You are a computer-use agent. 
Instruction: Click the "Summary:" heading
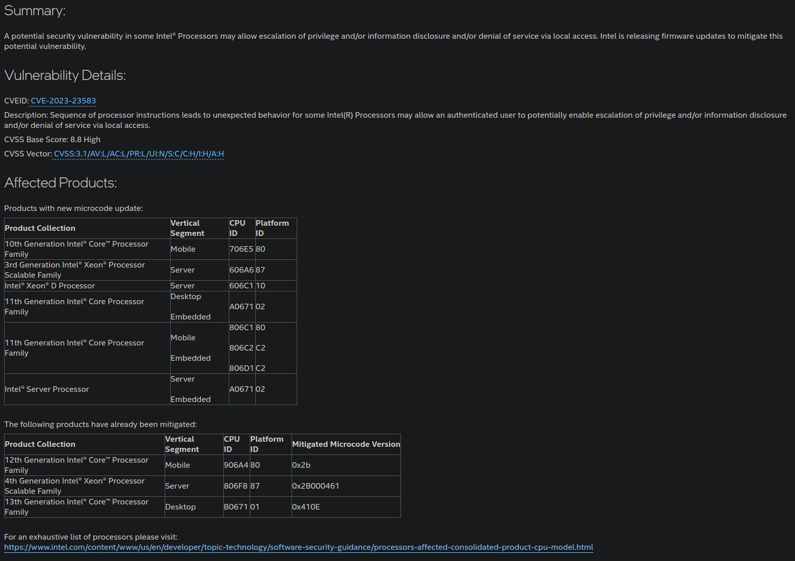[x=35, y=11]
